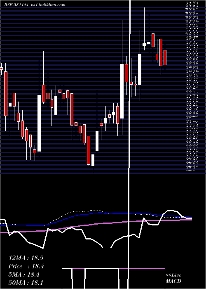
Task: Click the <<Live MACD label
Action: point(173,278)
